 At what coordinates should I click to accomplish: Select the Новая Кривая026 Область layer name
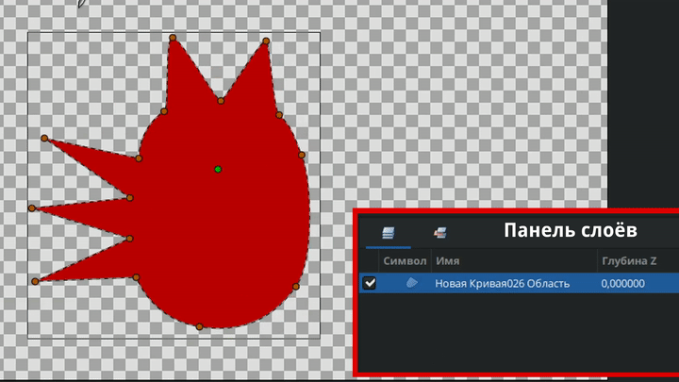click(502, 283)
